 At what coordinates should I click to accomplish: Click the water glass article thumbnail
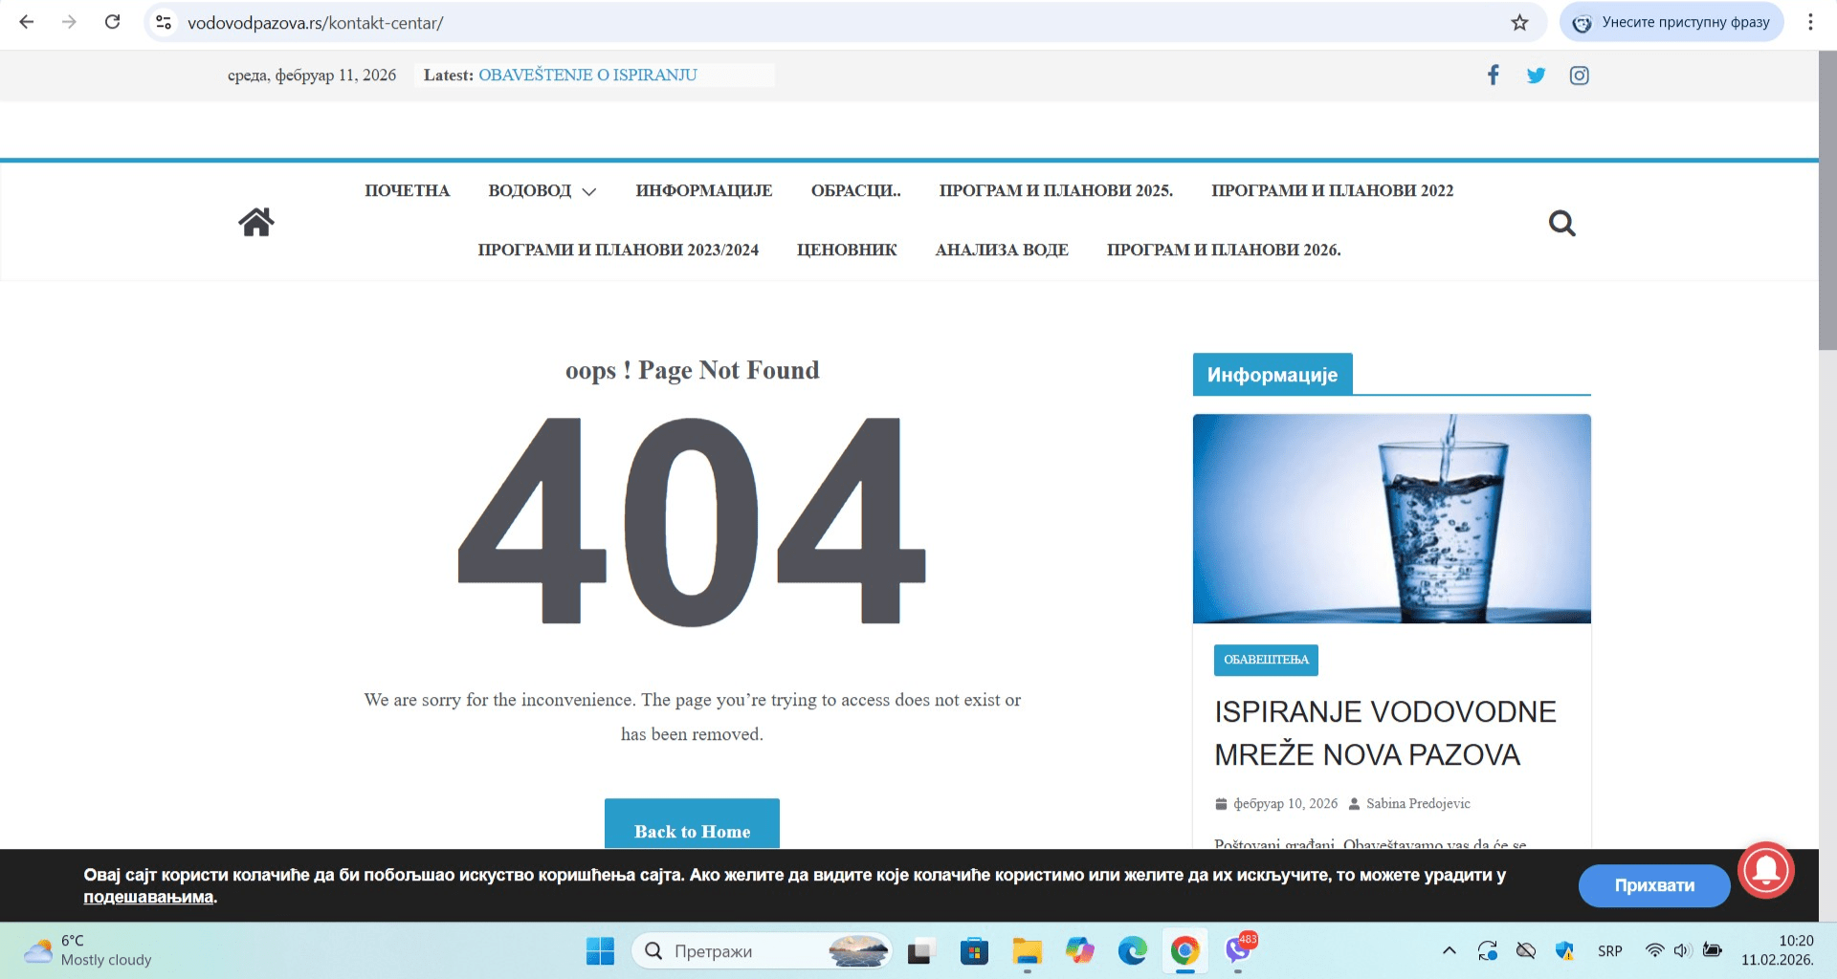1391,518
